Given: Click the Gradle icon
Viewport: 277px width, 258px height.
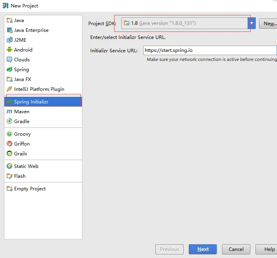Looking at the screenshot, I should click(x=9, y=121).
